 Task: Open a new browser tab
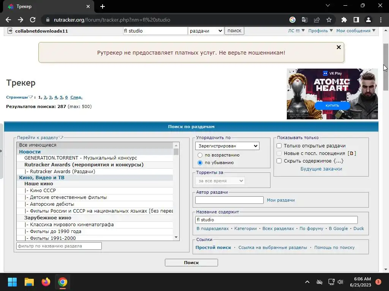click(103, 6)
